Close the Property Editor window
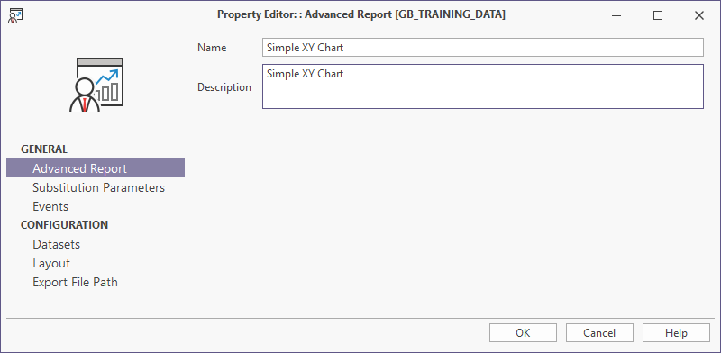Viewport: 721px width, 353px height. tap(699, 15)
